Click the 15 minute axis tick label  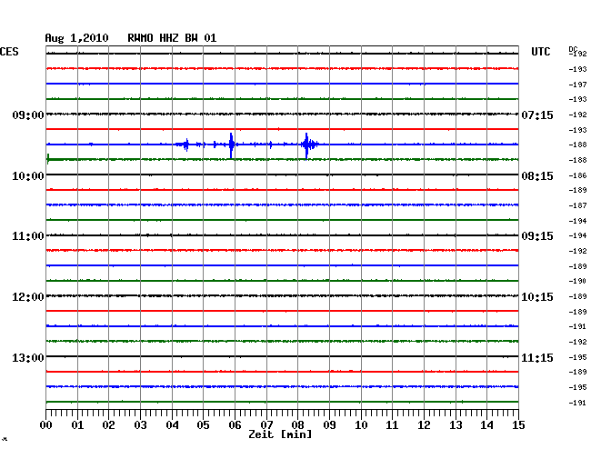click(518, 425)
